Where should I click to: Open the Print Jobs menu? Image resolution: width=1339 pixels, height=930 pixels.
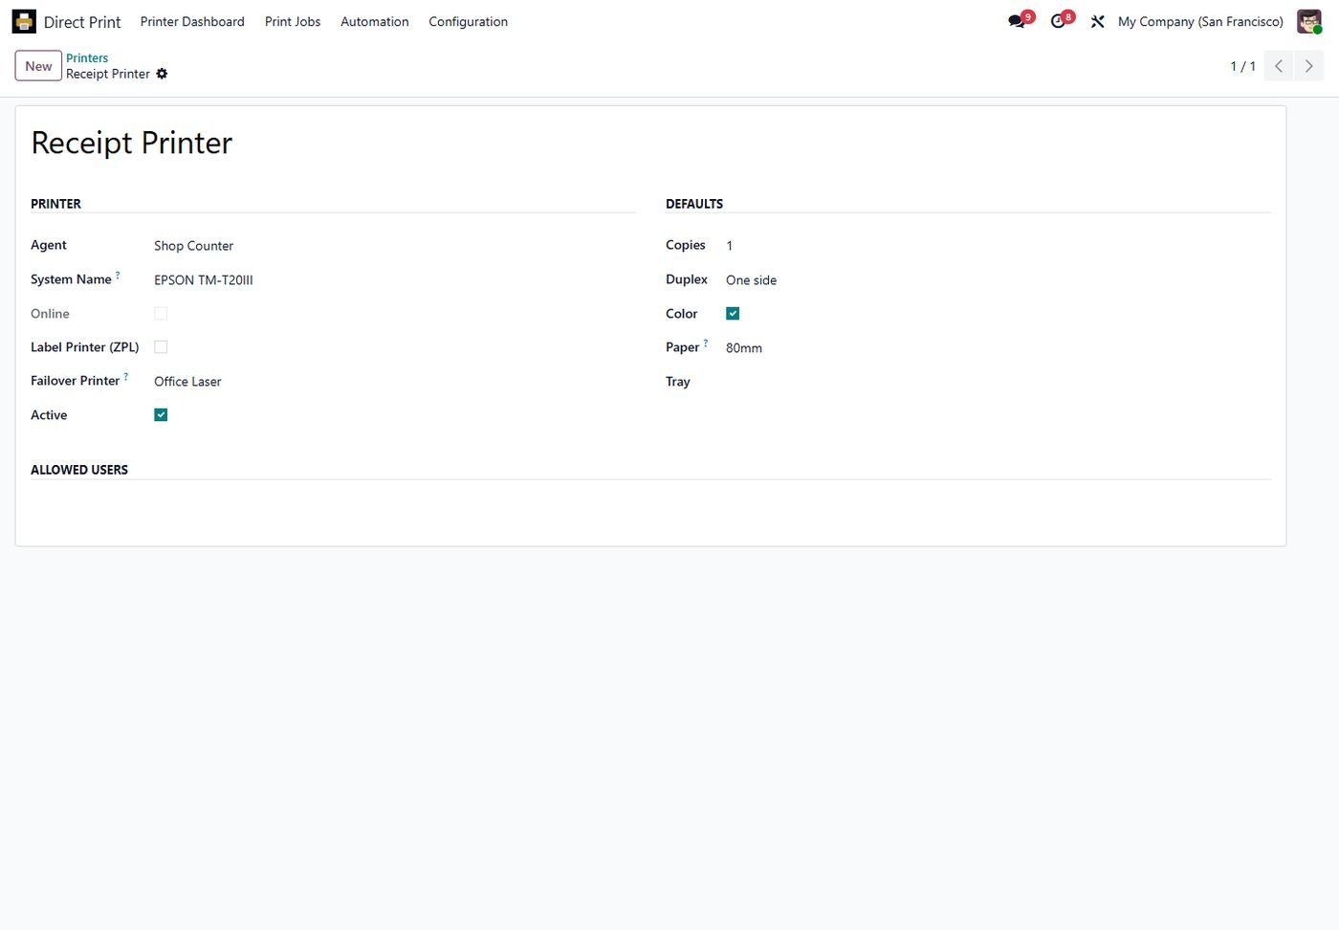pyautogui.click(x=293, y=21)
